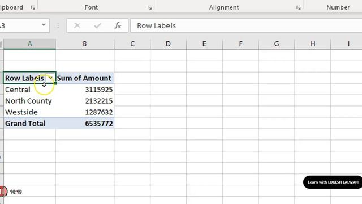Select column I header

click(347, 44)
